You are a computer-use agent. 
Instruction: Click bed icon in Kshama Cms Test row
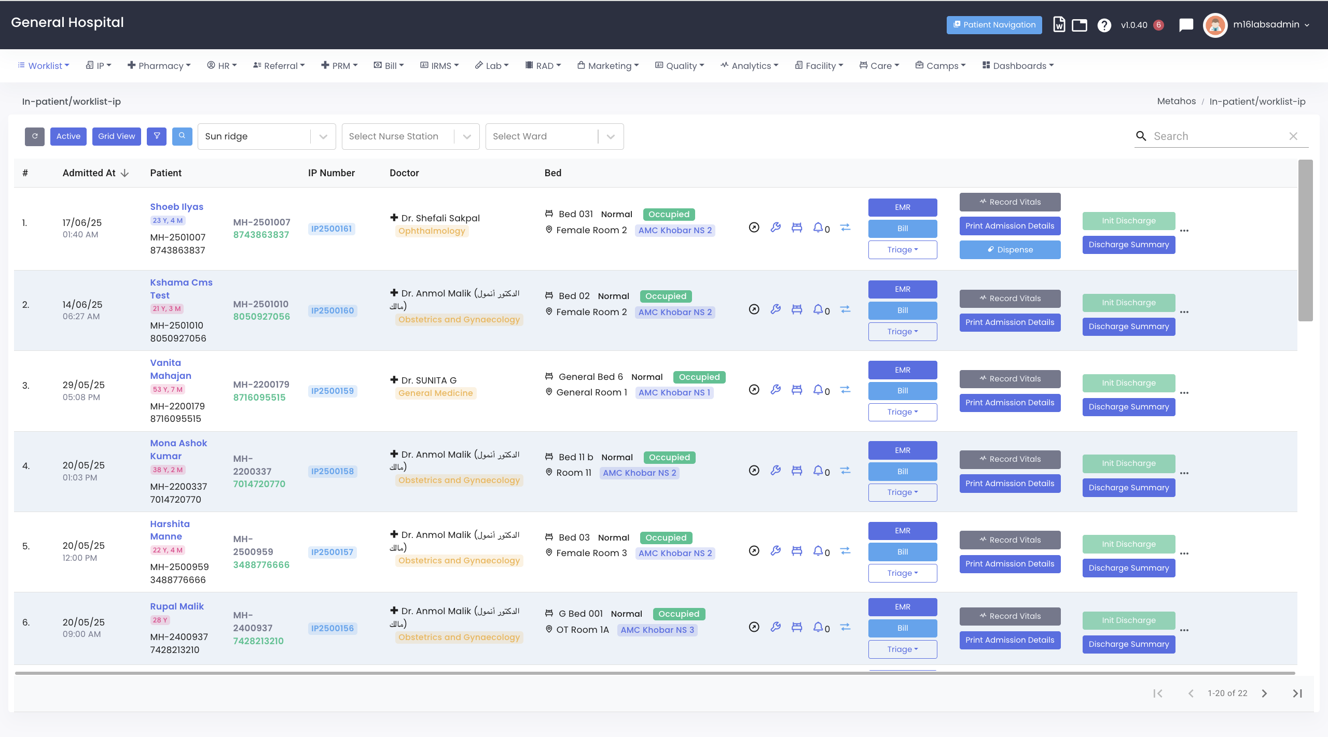[797, 309]
